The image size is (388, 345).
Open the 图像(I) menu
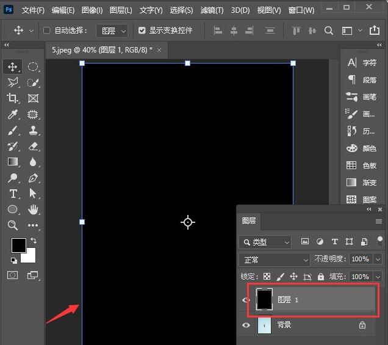point(93,10)
